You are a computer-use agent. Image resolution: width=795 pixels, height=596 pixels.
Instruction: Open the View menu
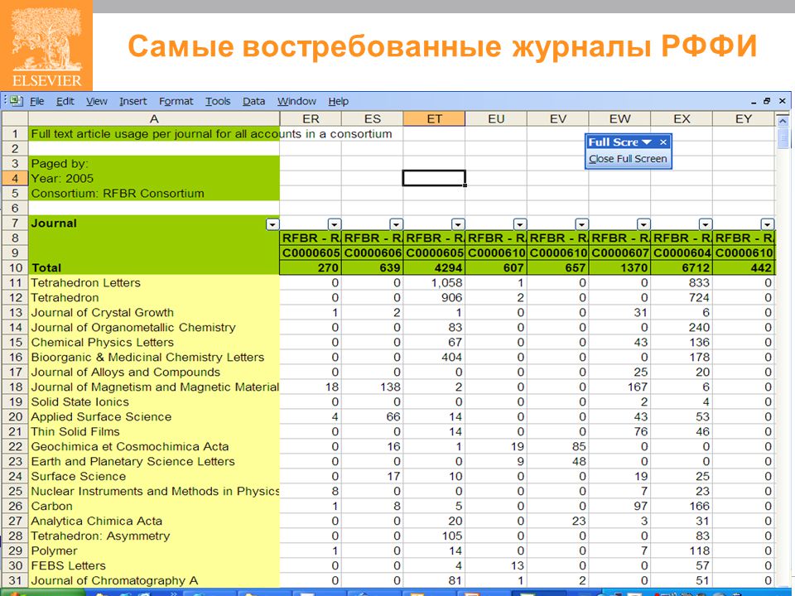(96, 101)
